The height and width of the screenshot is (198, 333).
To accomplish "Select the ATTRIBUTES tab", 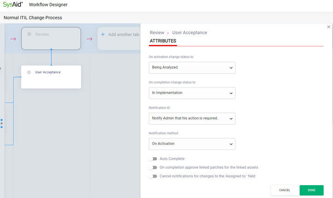I will pyautogui.click(x=163, y=41).
